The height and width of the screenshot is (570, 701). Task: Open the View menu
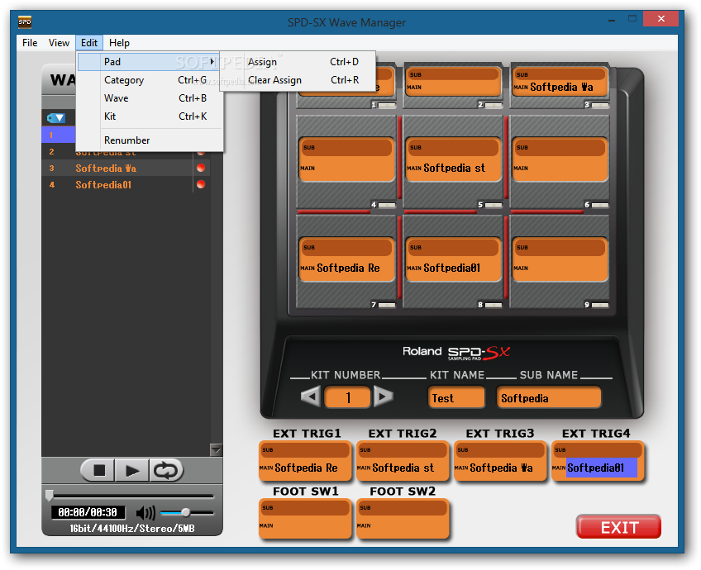[59, 43]
